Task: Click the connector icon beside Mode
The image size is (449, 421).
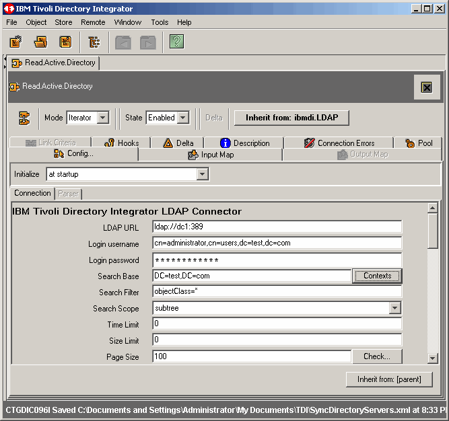Action: pos(24,118)
